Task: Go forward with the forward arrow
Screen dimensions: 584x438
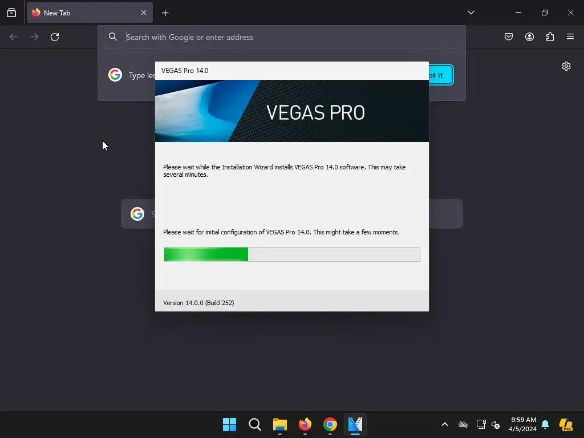Action: pos(34,37)
